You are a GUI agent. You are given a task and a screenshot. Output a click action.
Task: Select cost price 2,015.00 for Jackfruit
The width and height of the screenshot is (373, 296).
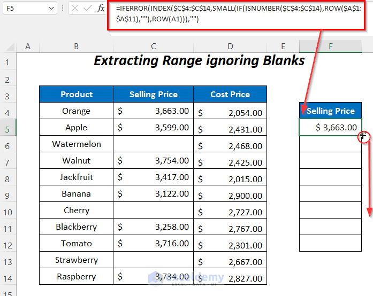(x=230, y=177)
